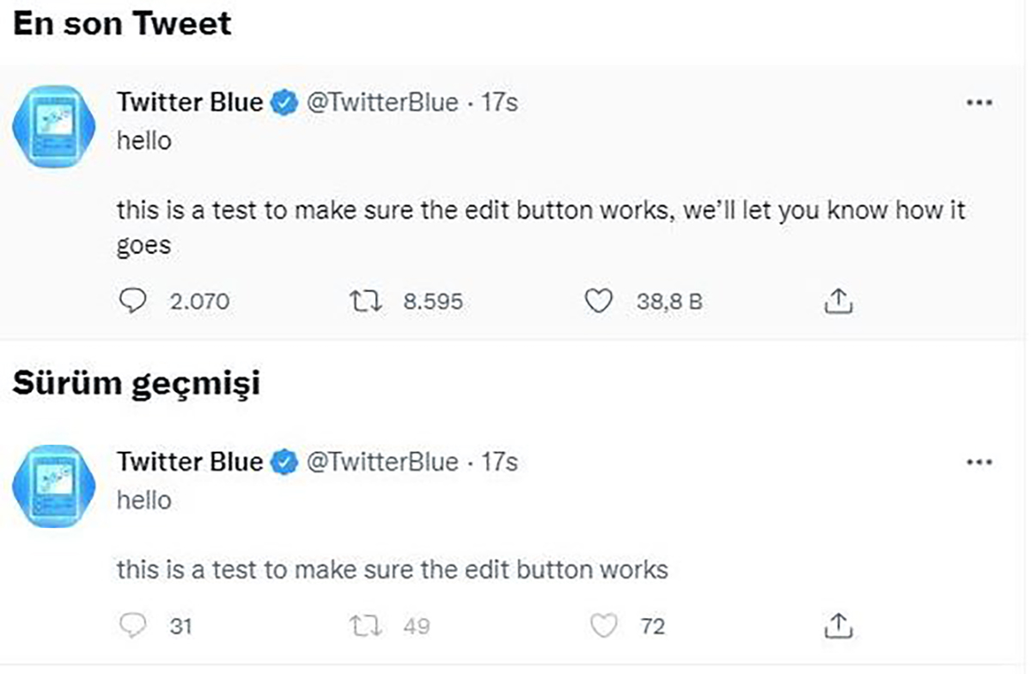
Task: Click the reply icon on the latest tweet
Action: click(133, 301)
